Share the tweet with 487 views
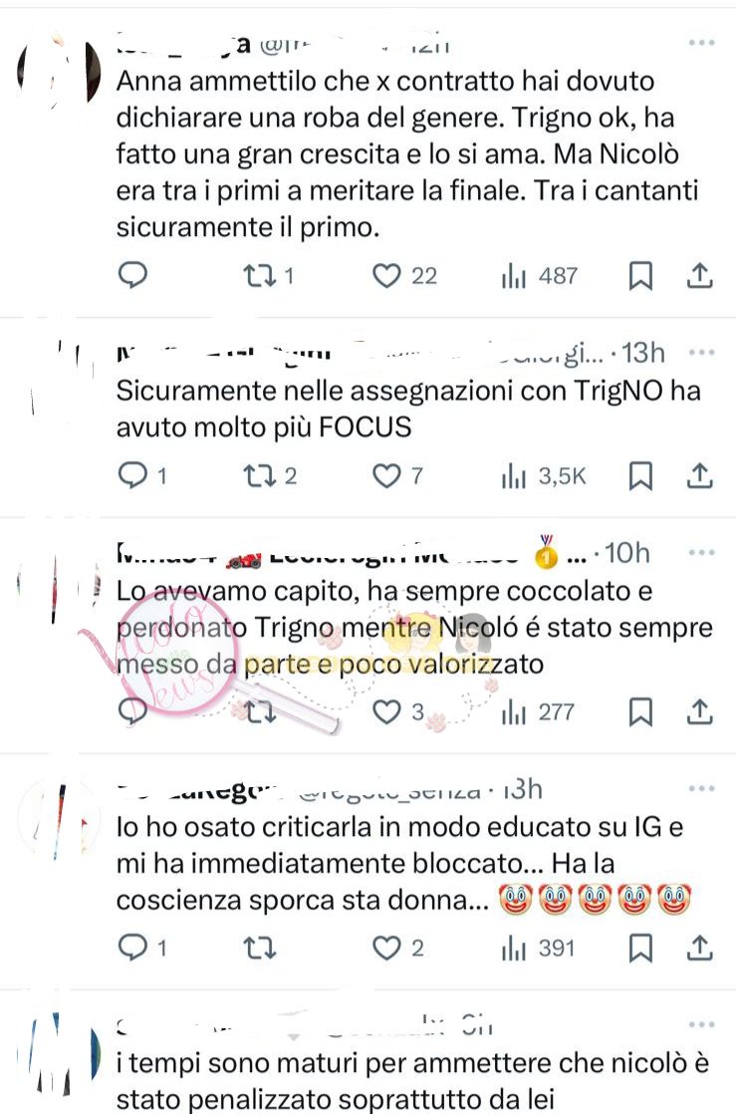 (x=700, y=276)
